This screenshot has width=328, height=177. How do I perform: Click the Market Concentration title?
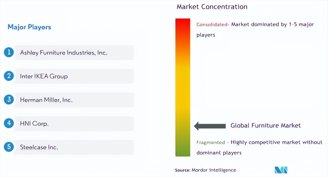click(212, 7)
